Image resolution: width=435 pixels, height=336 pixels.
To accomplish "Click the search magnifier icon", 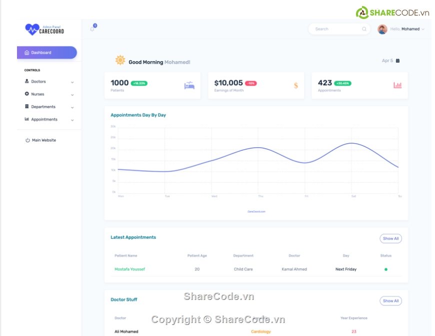I will [x=364, y=29].
